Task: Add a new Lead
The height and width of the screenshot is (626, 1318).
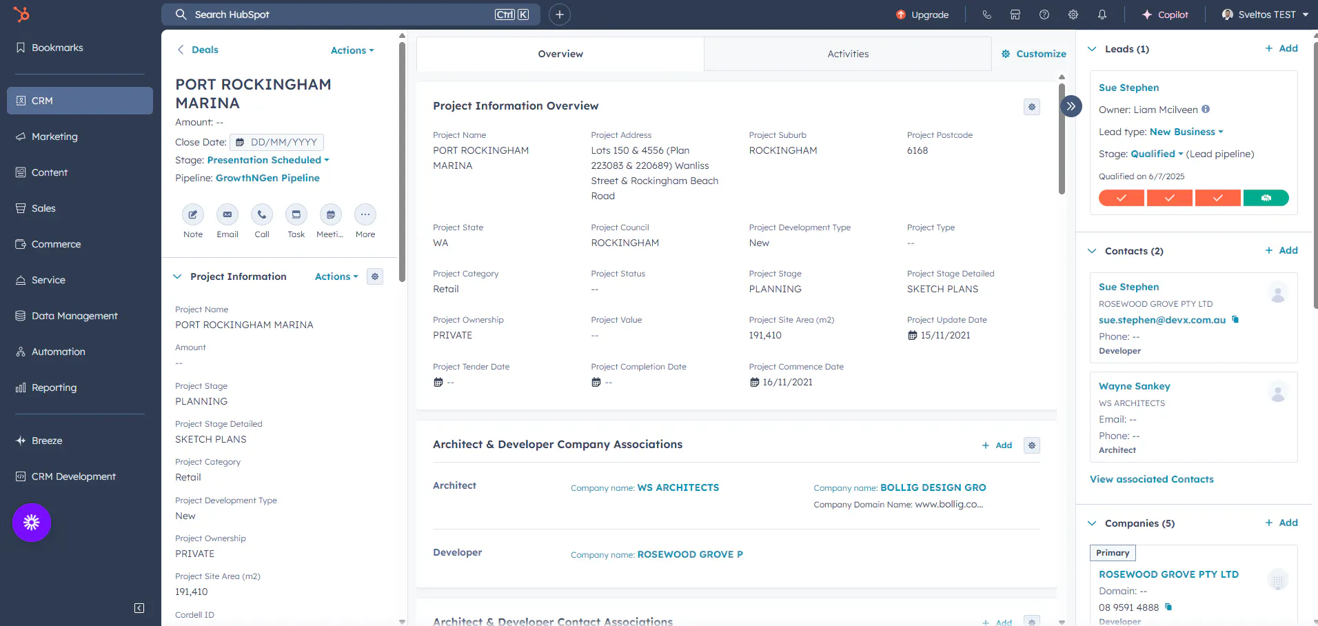Action: [x=1281, y=48]
